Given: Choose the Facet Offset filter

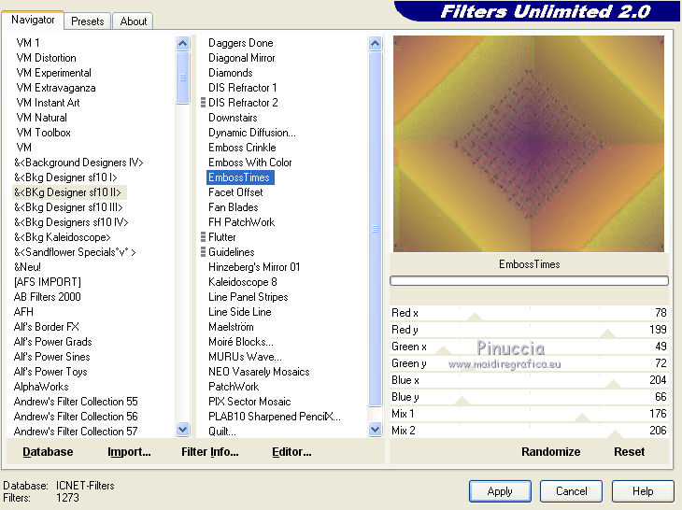Looking at the screenshot, I should 235,192.
